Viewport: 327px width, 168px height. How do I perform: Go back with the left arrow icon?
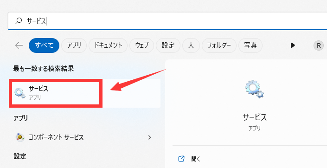(19, 45)
